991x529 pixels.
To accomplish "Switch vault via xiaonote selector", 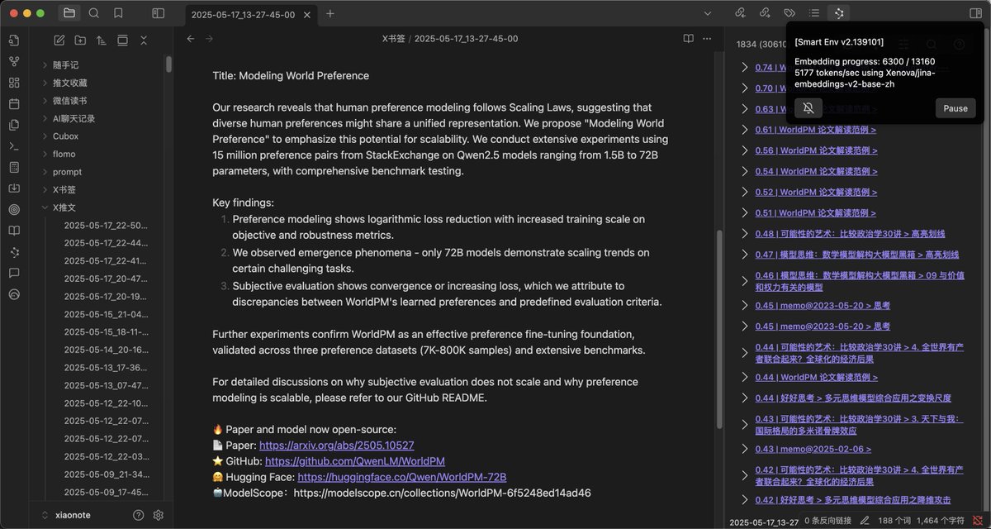I will click(x=68, y=515).
